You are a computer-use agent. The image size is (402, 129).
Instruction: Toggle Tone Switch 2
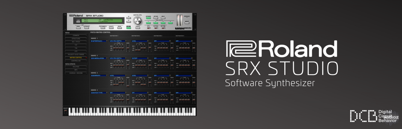[x=156, y=23]
